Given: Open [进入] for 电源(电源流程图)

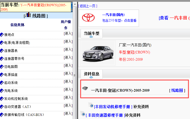Looking at the screenshot, I should pyautogui.click(x=68, y=42).
